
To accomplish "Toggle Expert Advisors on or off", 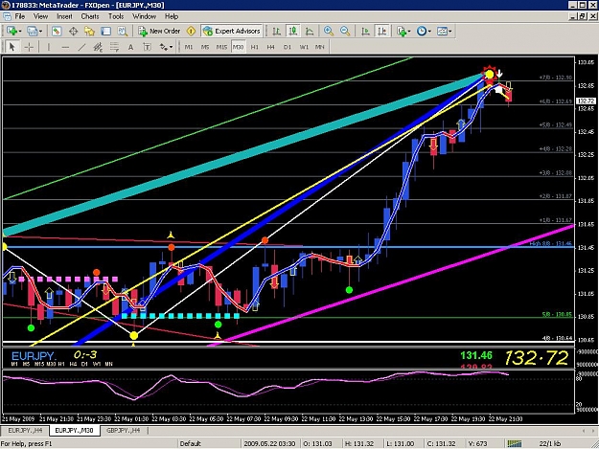I will [232, 32].
